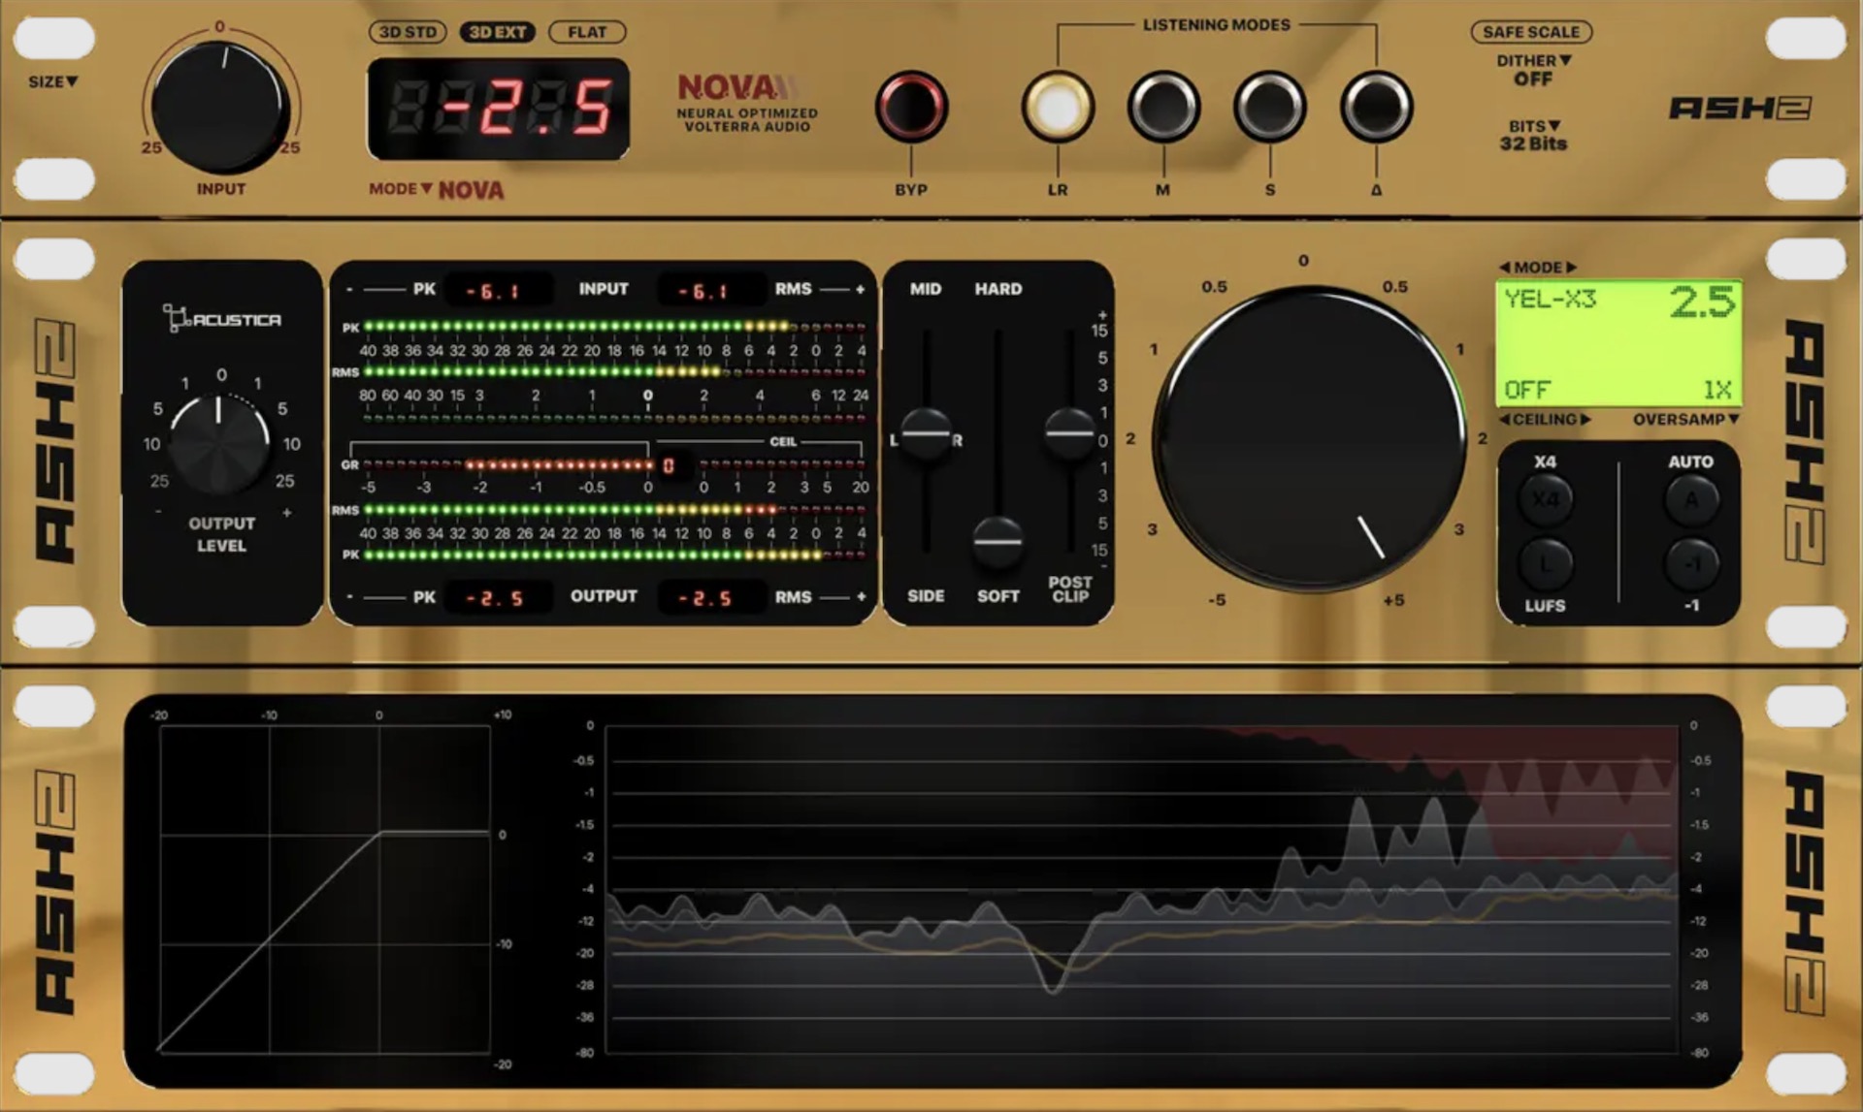Enable the LR listening mode button
The image size is (1863, 1112).
point(1058,107)
